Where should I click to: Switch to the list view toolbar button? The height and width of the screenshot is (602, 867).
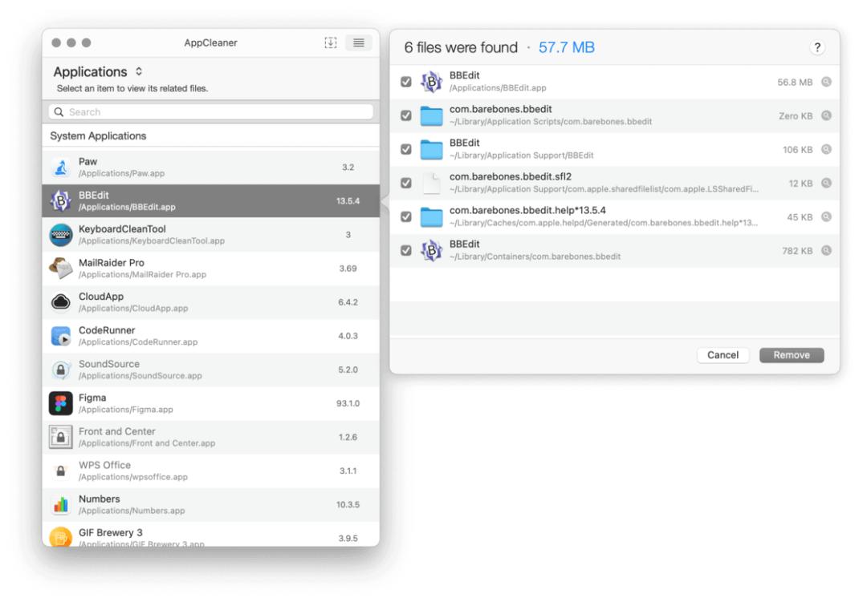(359, 42)
